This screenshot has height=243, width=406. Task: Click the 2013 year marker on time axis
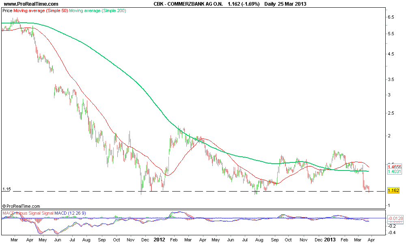pyautogui.click(x=330, y=240)
